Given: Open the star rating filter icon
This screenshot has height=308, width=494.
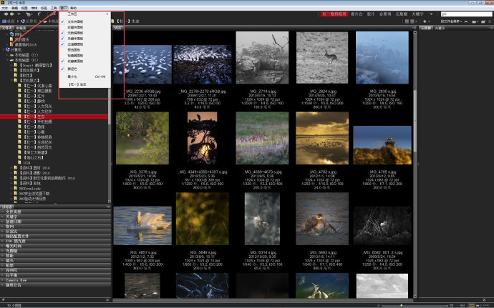Looking at the screenshot, I should [425, 21].
